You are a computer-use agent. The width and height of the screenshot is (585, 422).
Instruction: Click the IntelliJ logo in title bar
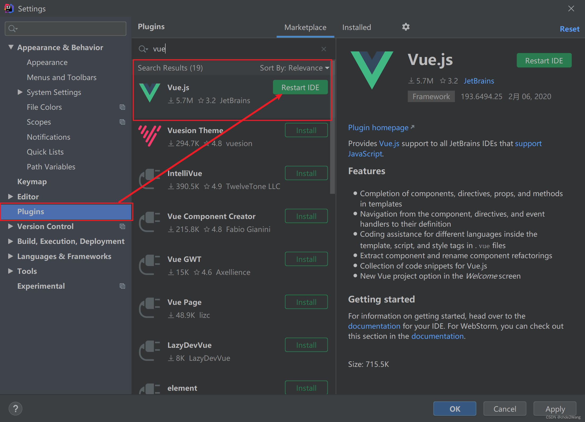pos(9,8)
